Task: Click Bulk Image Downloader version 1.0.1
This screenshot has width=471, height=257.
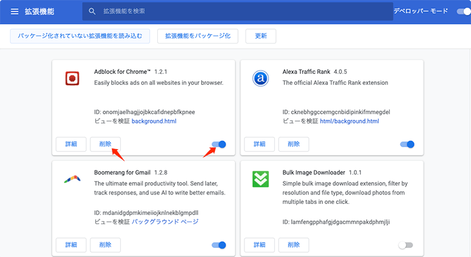Action: click(x=355, y=173)
